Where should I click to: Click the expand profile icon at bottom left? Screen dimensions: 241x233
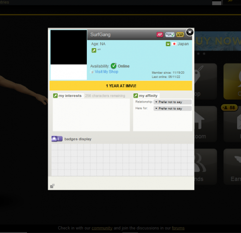pyautogui.click(x=52, y=186)
